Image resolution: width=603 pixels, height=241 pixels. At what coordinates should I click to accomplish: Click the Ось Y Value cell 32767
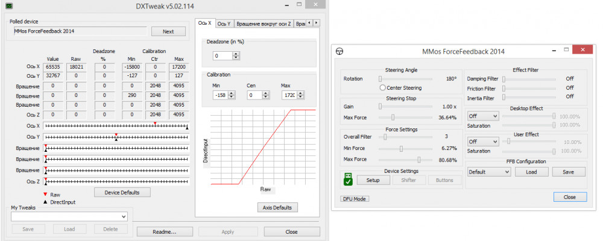click(x=52, y=76)
